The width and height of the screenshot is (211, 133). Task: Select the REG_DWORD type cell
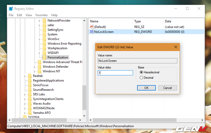[x=143, y=32]
